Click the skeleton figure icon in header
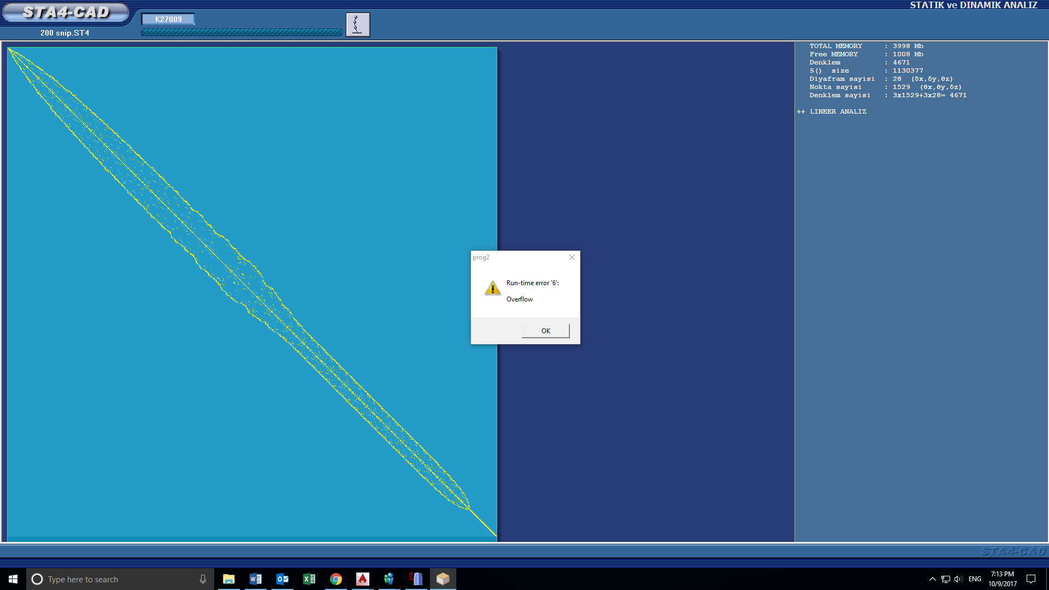 358,25
